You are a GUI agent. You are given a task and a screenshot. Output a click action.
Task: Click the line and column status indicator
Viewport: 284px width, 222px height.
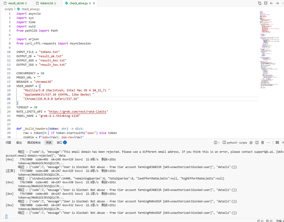tap(265, 221)
